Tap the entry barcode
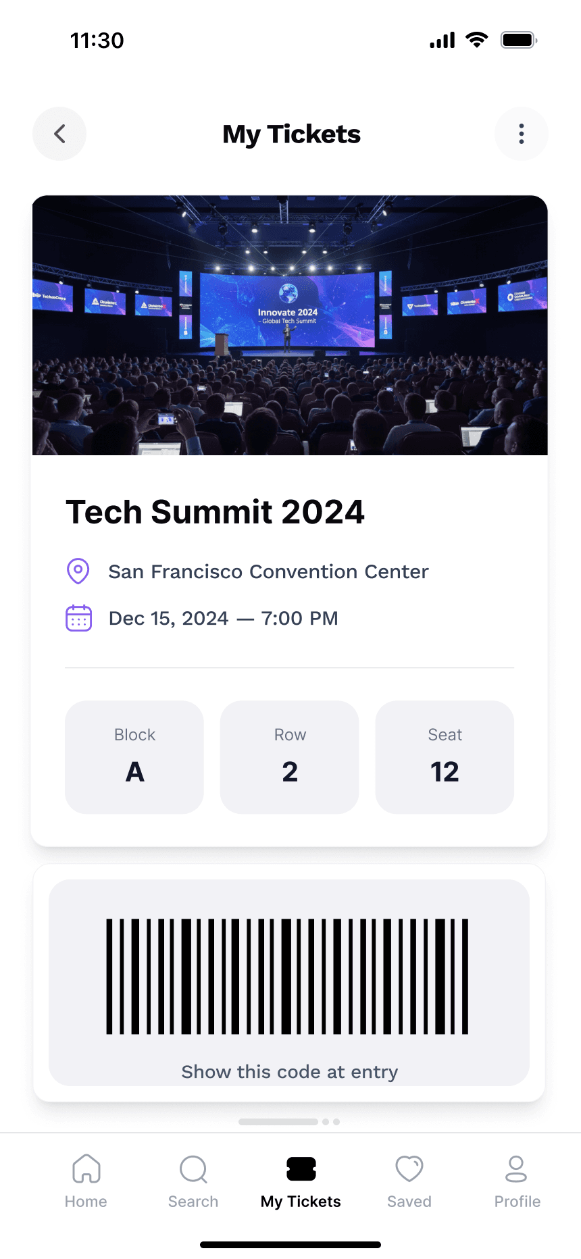The image size is (581, 1259). pos(287,977)
